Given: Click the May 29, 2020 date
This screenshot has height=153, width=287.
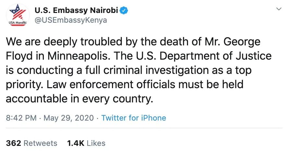Looking at the screenshot, I should pos(69,118).
